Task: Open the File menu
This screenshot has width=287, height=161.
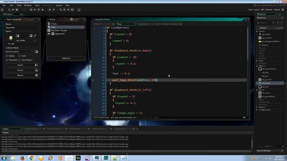Action: (x=4, y=5)
